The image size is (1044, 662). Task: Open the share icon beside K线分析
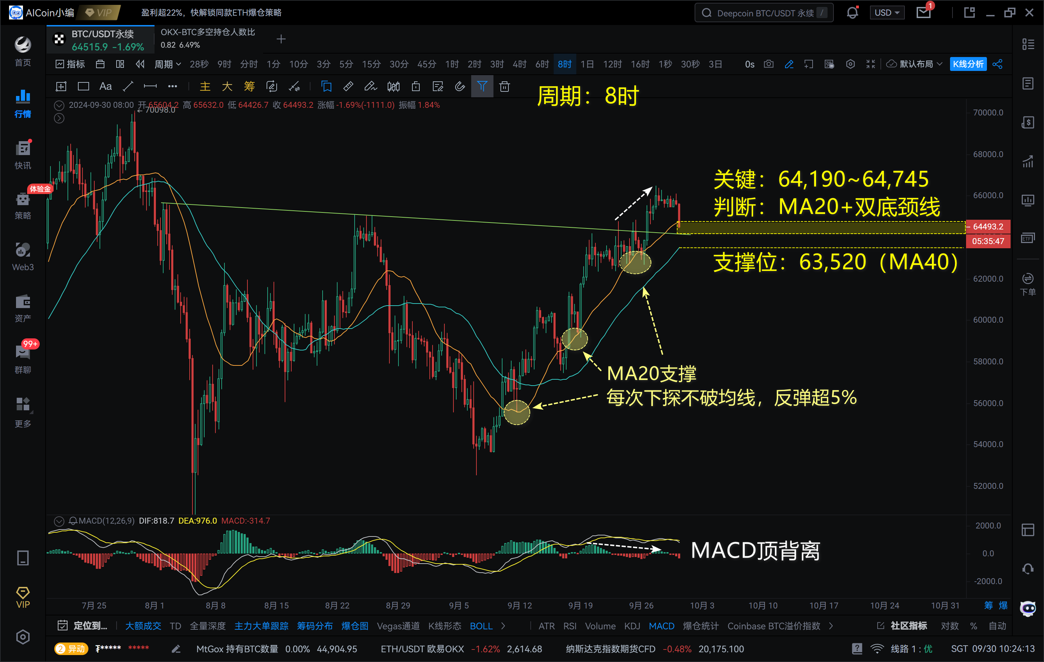tap(998, 64)
